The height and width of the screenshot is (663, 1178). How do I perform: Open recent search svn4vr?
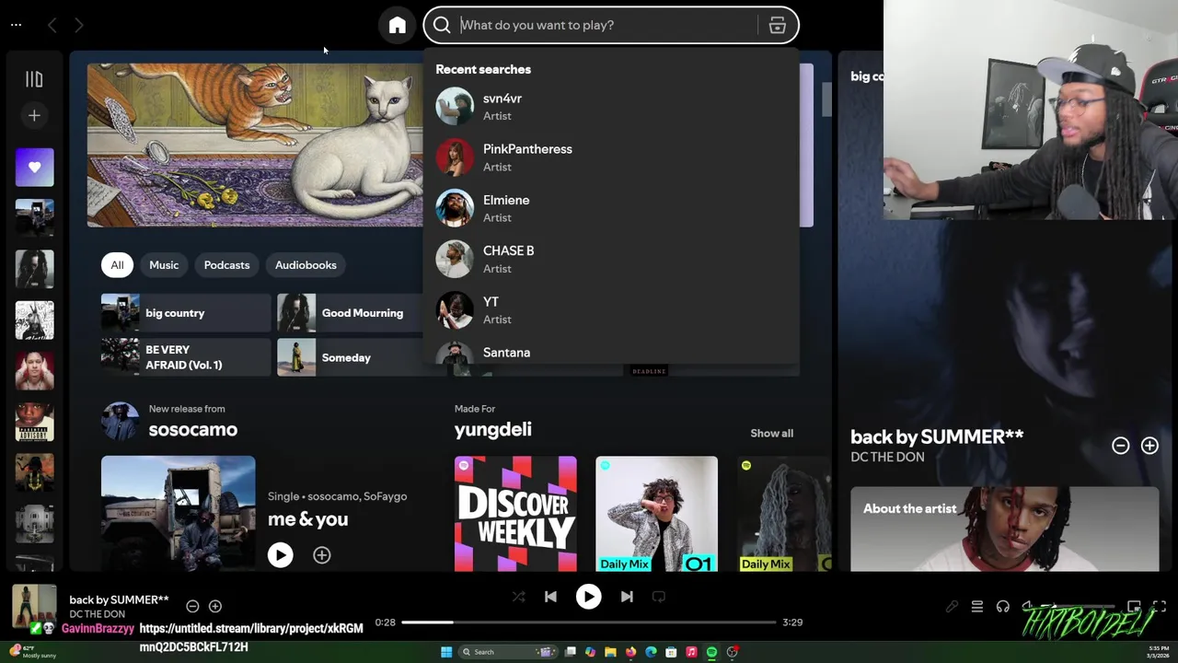tap(611, 107)
